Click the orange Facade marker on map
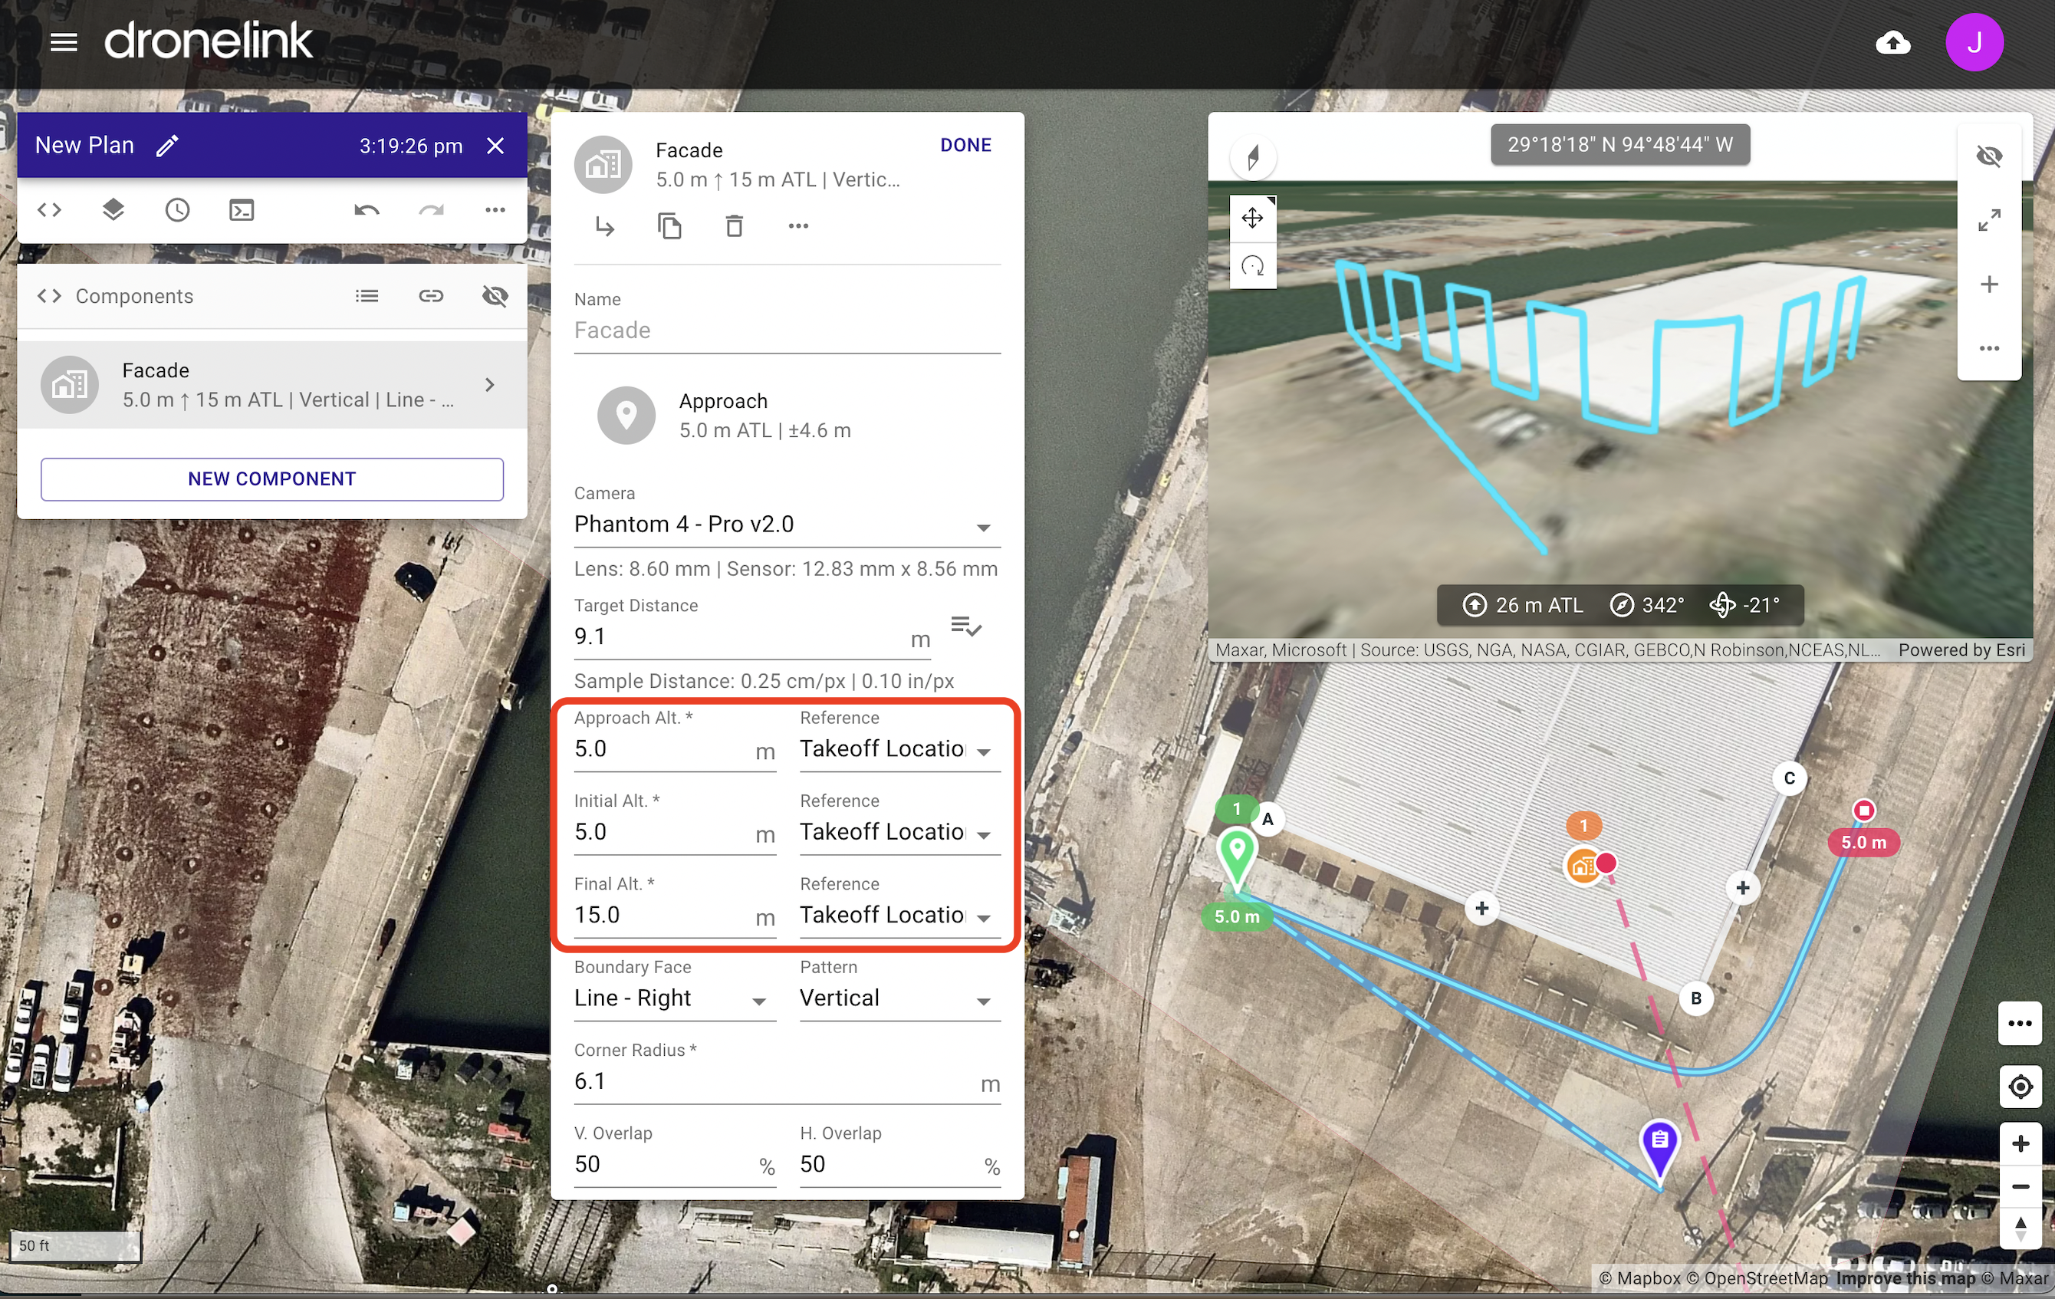This screenshot has width=2055, height=1299. pos(1581,867)
